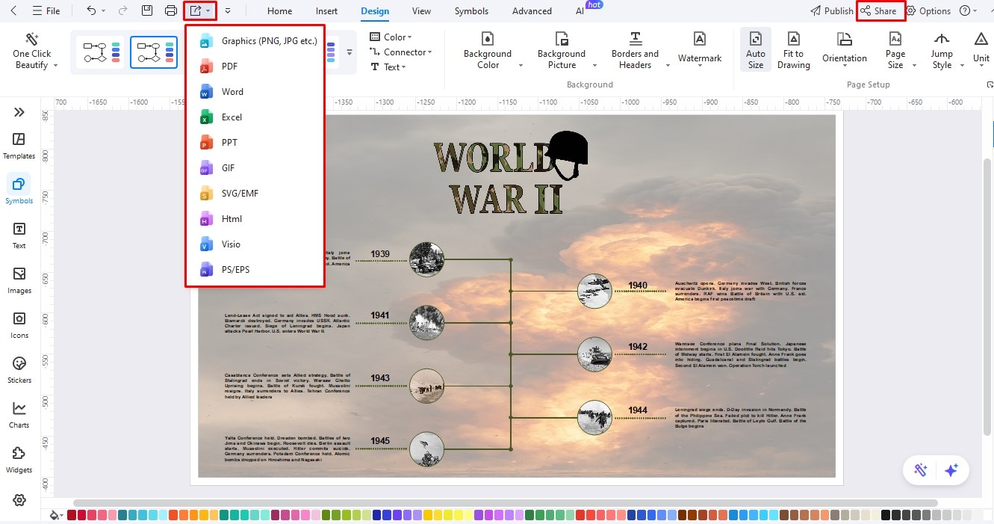
Task: Open the Charts sidebar panel
Action: (19, 414)
